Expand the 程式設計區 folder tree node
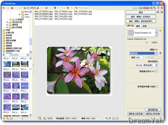This screenshot has width=168, height=125. coord(7,22)
